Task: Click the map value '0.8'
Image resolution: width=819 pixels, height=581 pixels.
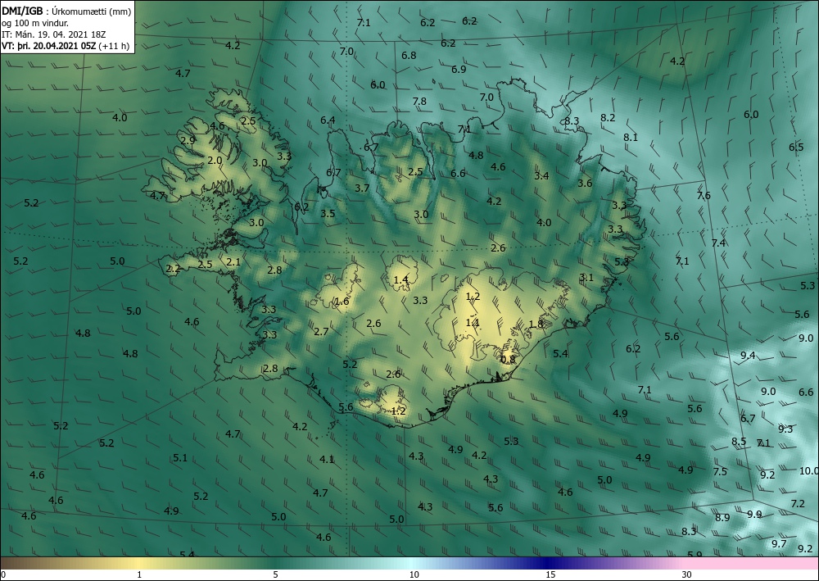Action: pyautogui.click(x=508, y=360)
